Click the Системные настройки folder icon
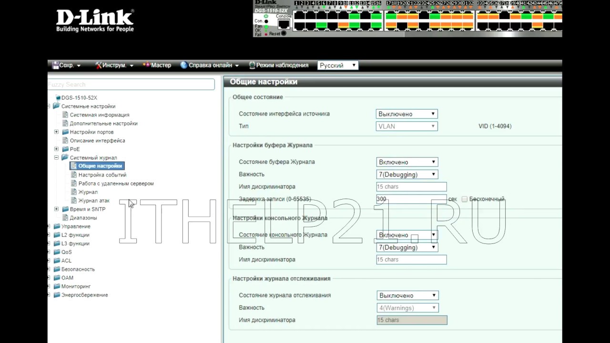The image size is (610, 343). (x=57, y=106)
